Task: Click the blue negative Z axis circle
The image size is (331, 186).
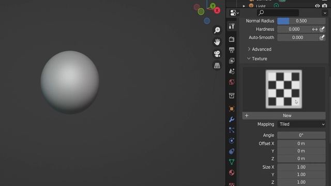Action: pos(207,21)
